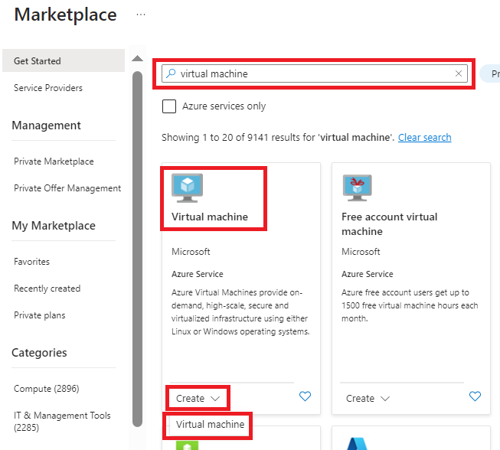Open the Marketplace ellipsis more options
500x450 pixels.
pos(141,15)
